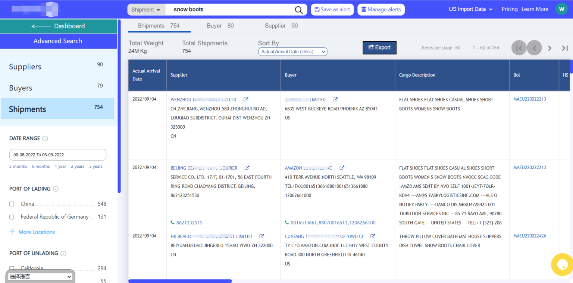This screenshot has width=573, height=283.
Task: Open the Shipment search type dropdown
Action: [146, 10]
